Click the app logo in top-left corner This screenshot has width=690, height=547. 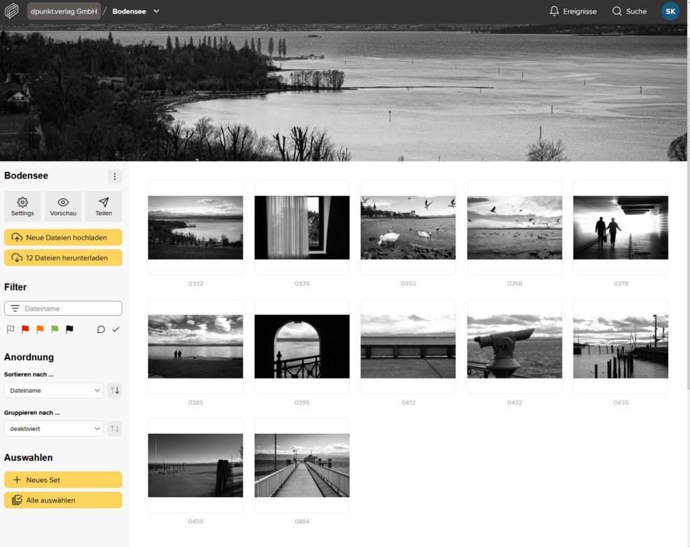point(11,11)
